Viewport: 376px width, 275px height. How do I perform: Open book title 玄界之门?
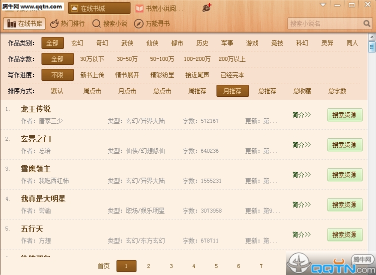click(35, 139)
